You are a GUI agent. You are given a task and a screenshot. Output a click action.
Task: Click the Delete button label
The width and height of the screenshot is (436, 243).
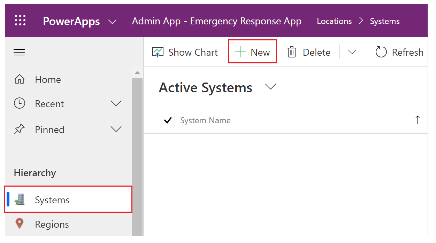[316, 52]
